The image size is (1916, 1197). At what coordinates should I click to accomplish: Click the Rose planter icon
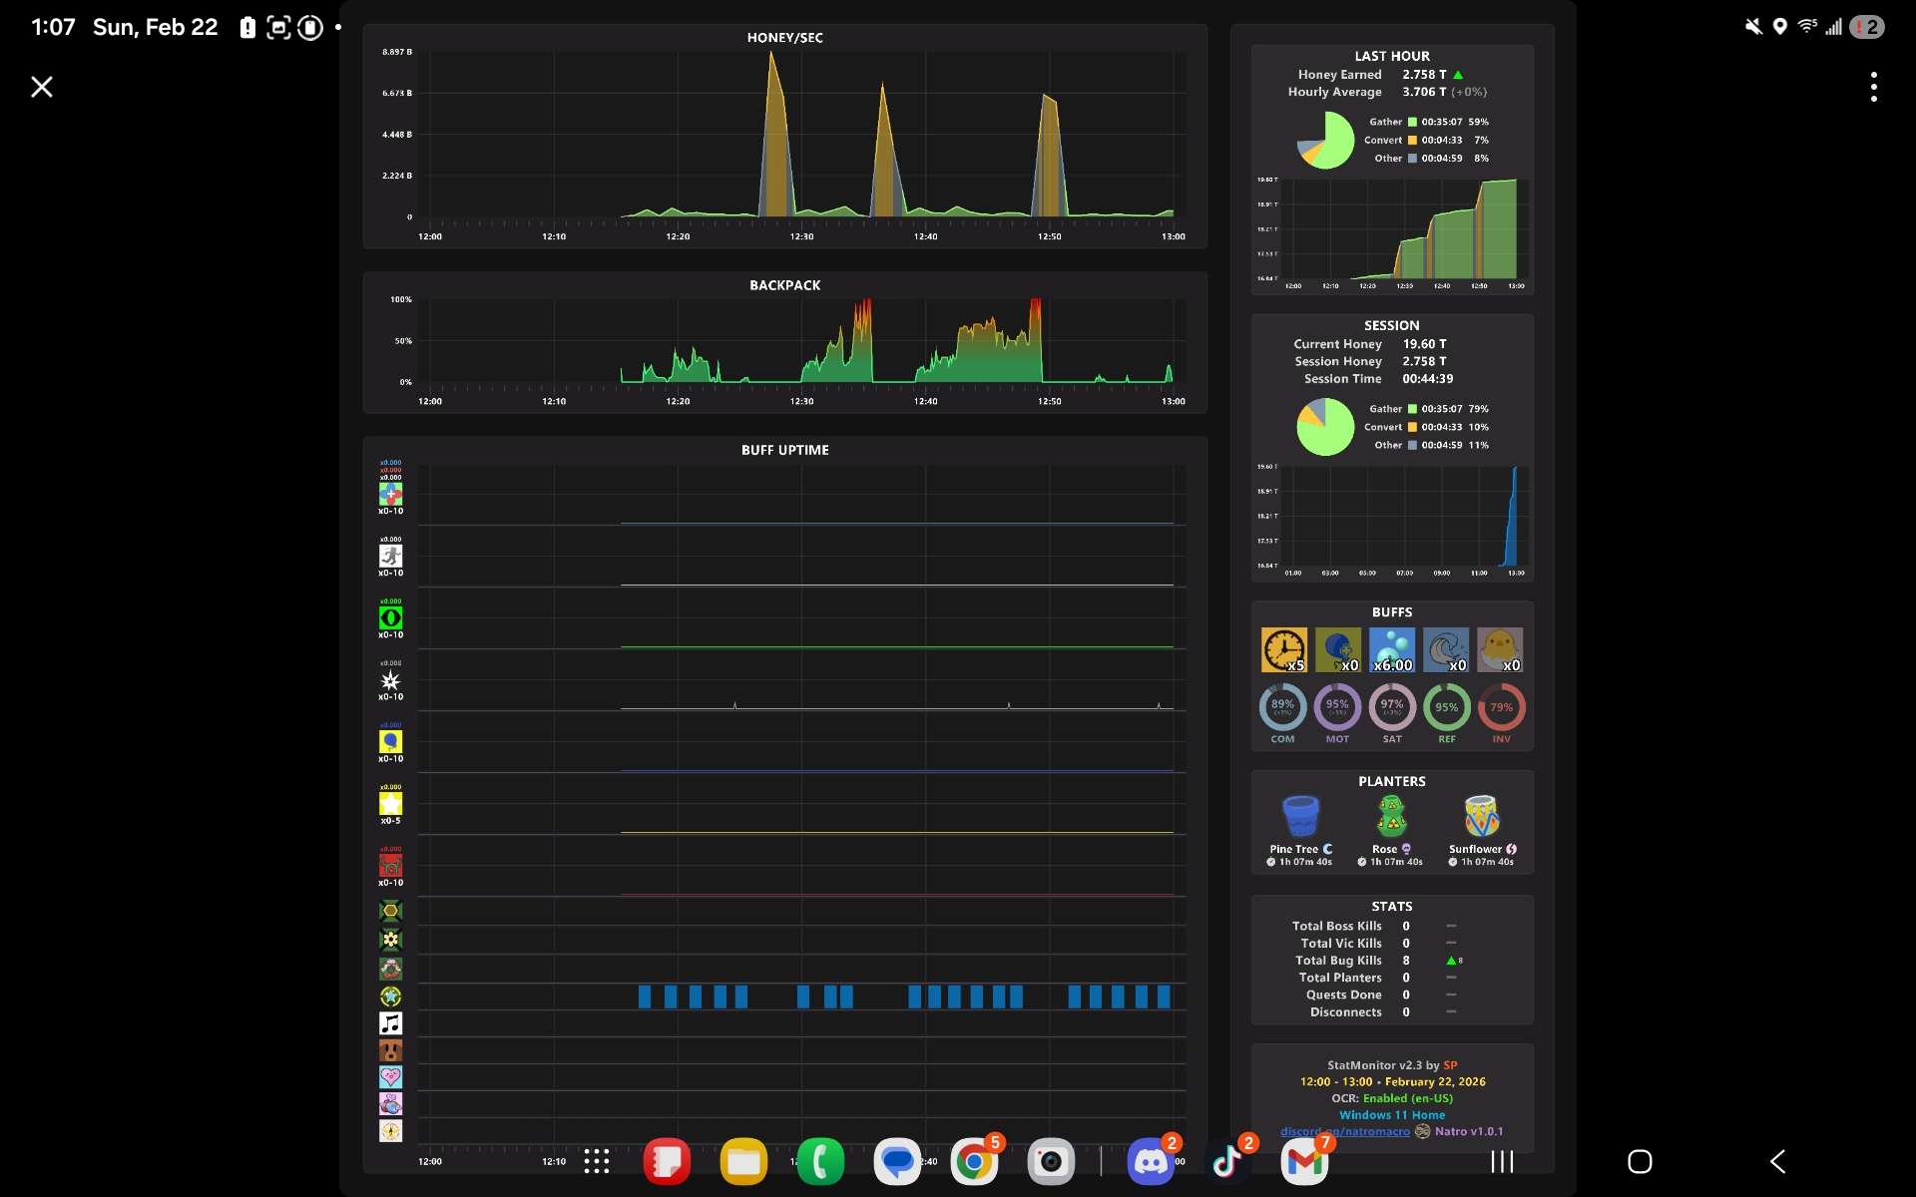click(1393, 815)
